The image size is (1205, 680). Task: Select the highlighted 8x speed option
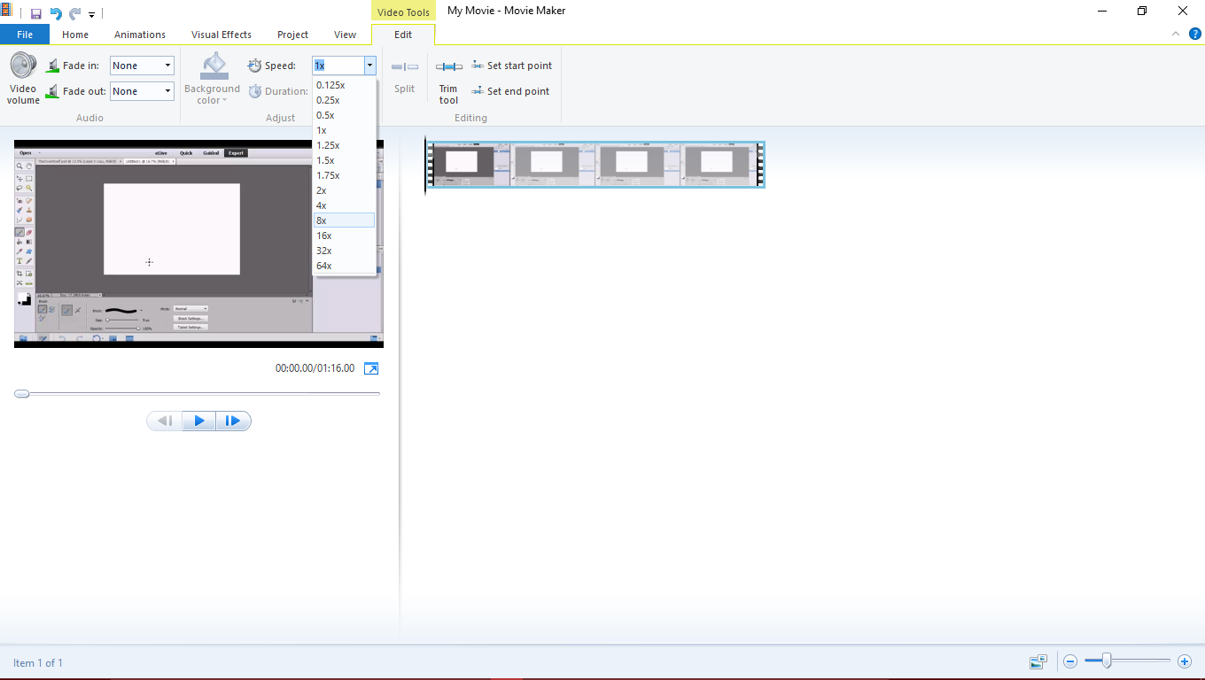click(x=344, y=220)
